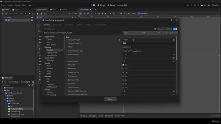The image size is (221, 124).
Task: Reset Viewport Width to default value
Action: click(x=120, y=40)
